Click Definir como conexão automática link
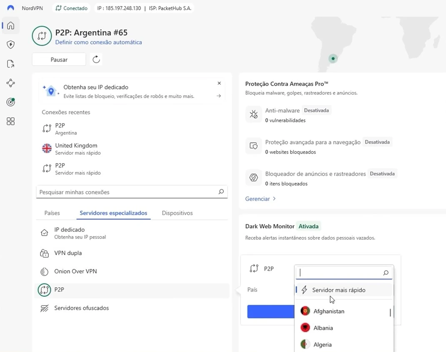The height and width of the screenshot is (352, 446). [98, 42]
